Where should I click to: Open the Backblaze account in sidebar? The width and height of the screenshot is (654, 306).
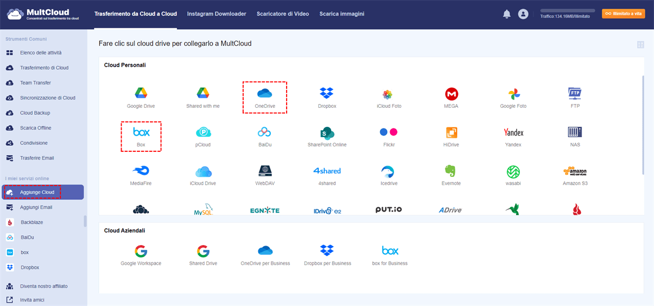(x=32, y=222)
